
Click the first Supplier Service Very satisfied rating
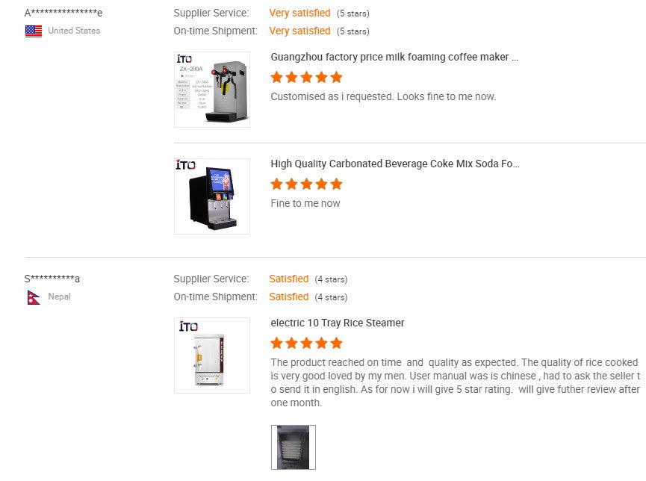pyautogui.click(x=299, y=13)
